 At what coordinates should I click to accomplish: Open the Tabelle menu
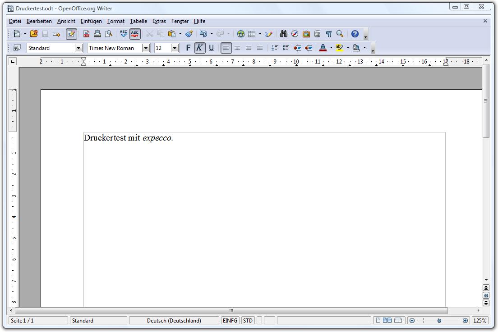click(138, 21)
